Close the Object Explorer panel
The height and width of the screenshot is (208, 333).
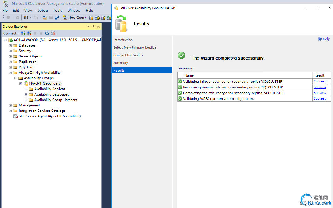tap(98, 27)
